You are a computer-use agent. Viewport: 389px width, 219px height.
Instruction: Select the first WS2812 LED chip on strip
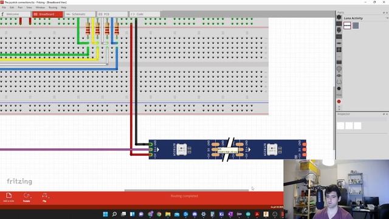point(181,150)
